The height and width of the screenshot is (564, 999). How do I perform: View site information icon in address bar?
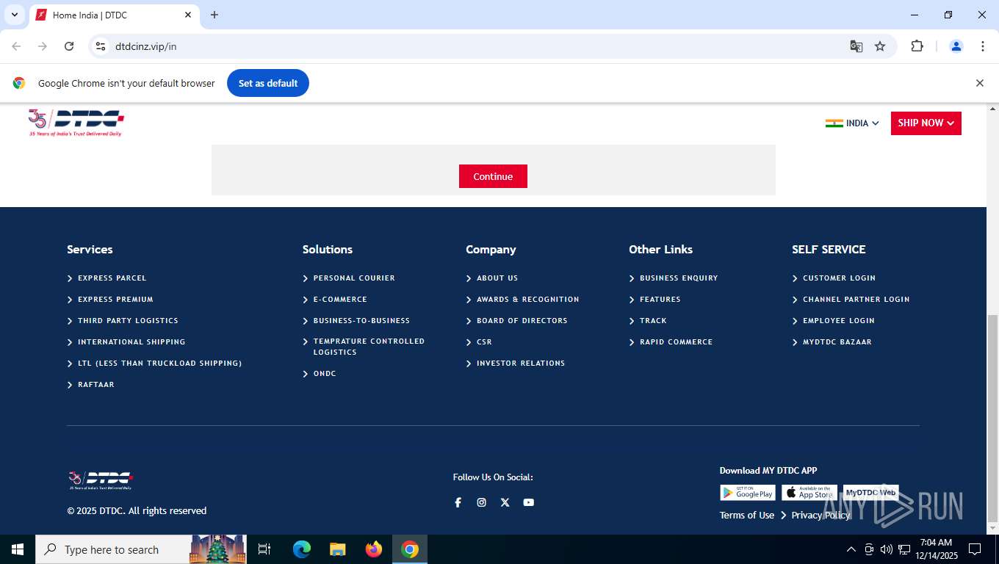pyautogui.click(x=101, y=46)
